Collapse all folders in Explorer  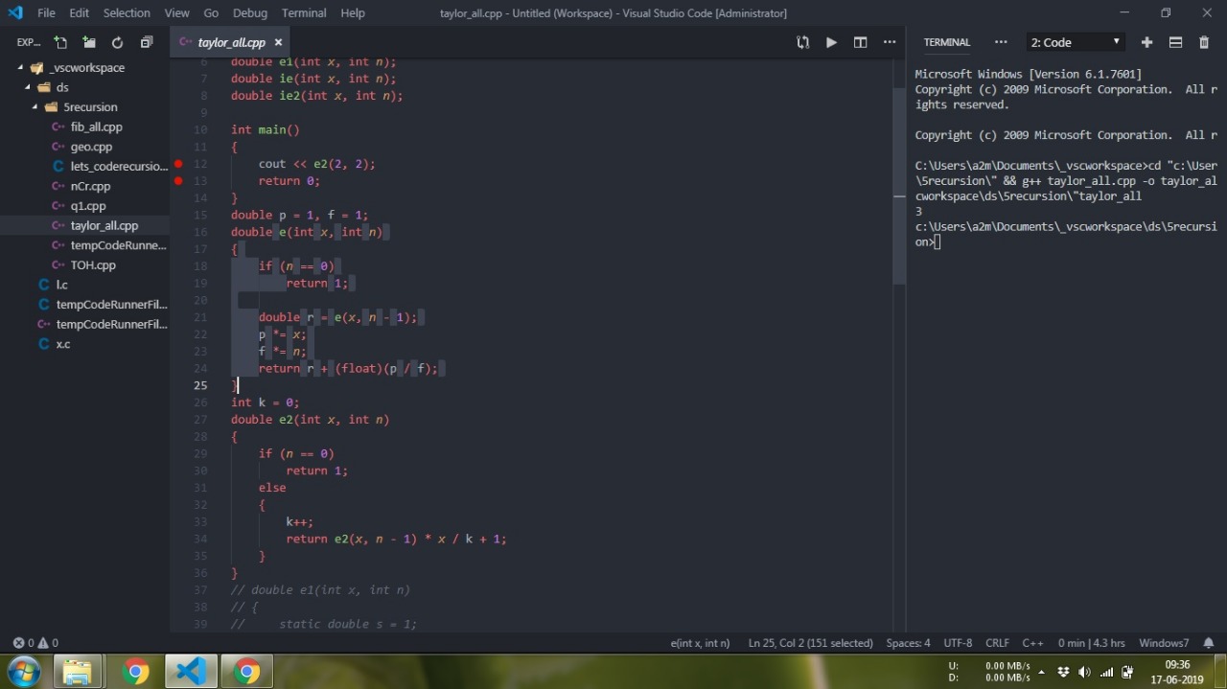pos(146,42)
